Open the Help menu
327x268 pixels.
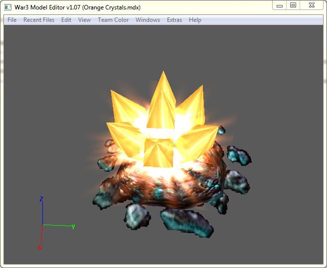pyautogui.click(x=195, y=20)
